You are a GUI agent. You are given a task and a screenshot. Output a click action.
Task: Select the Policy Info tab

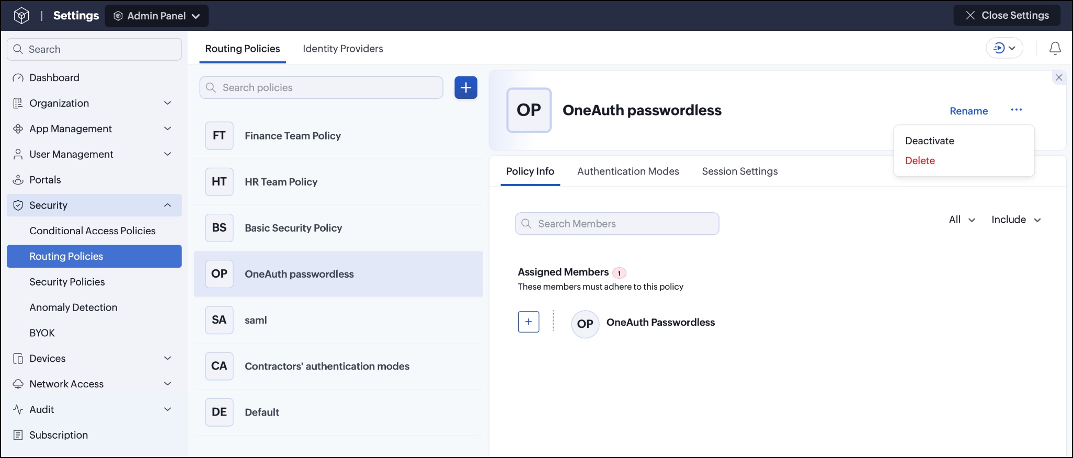[x=530, y=171]
